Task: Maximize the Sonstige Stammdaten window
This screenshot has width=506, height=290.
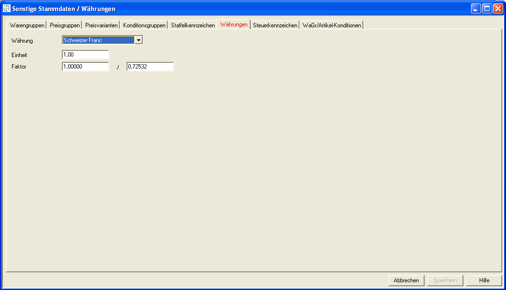Action: pyautogui.click(x=487, y=9)
